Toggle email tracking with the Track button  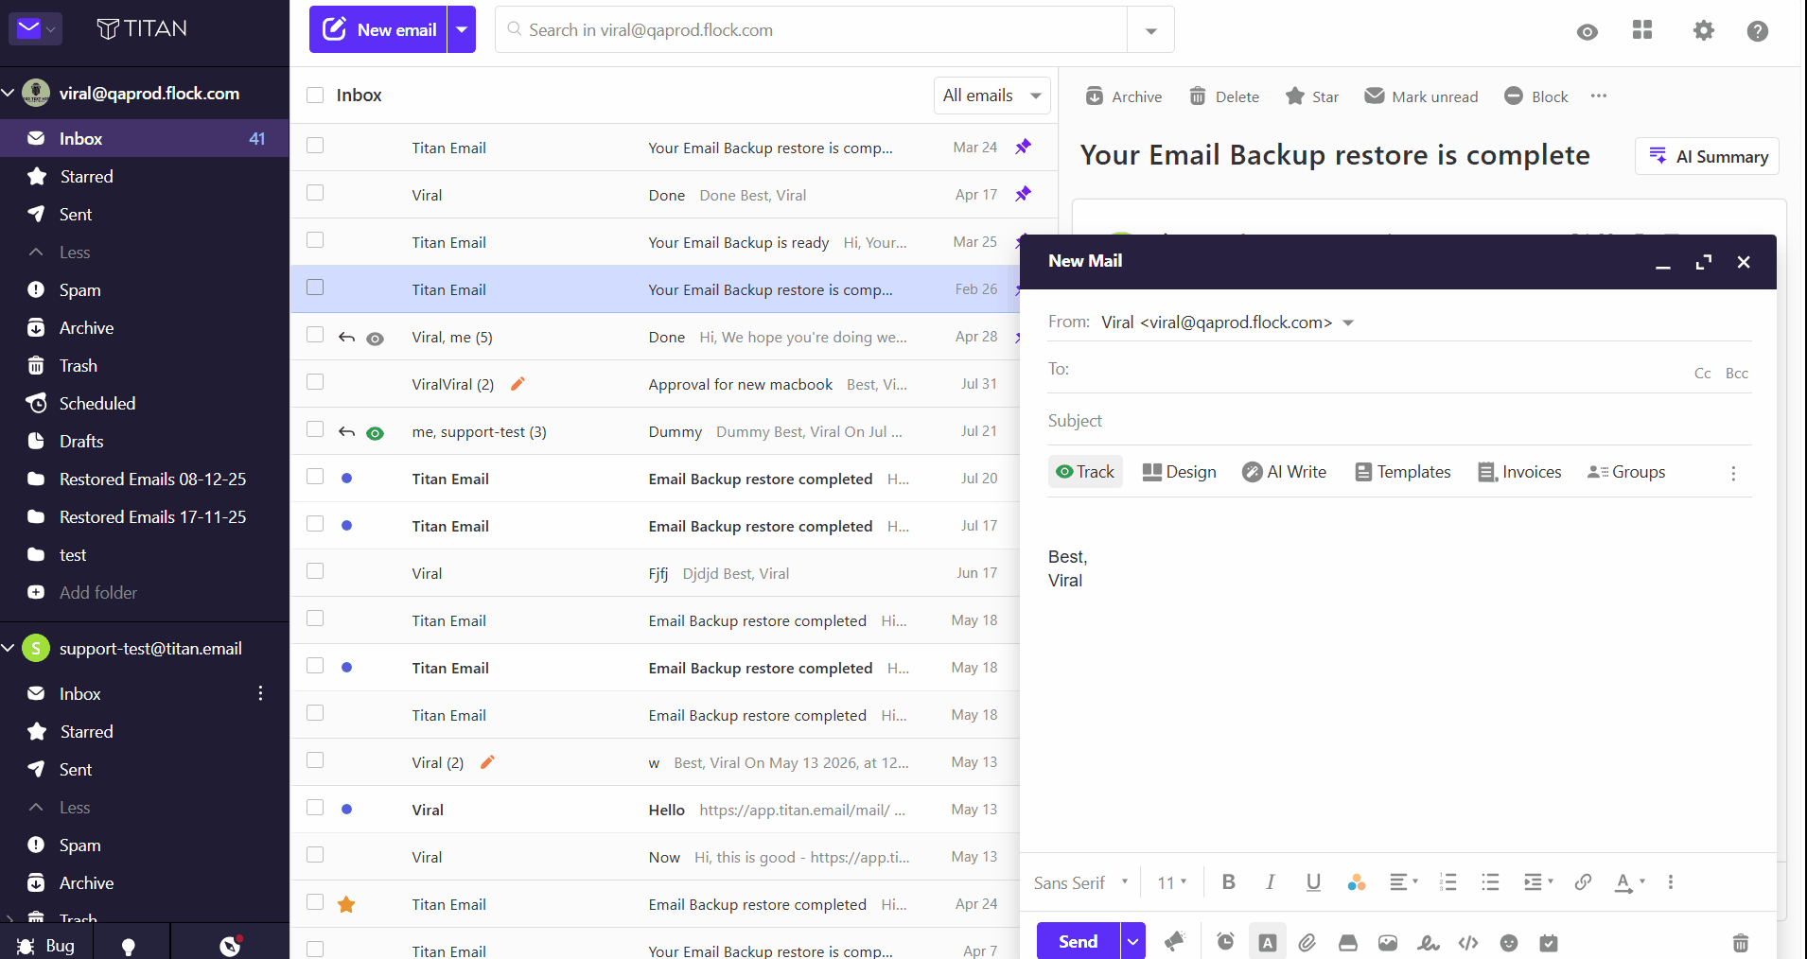pyautogui.click(x=1085, y=472)
